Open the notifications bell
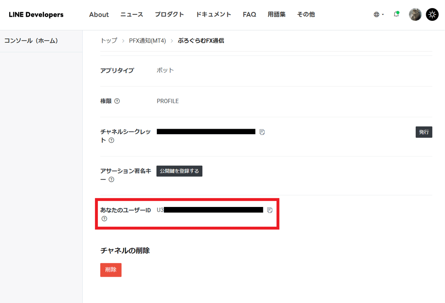This screenshot has height=303, width=445. click(x=396, y=14)
